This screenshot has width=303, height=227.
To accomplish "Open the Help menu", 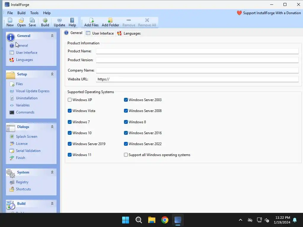I will coord(47,13).
